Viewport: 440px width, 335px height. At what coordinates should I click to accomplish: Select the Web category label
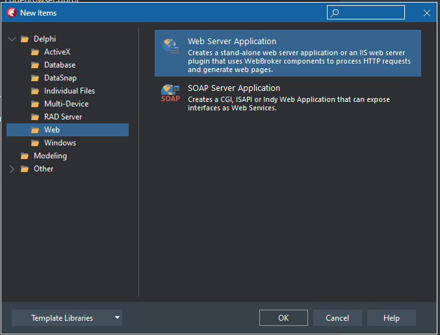(52, 130)
